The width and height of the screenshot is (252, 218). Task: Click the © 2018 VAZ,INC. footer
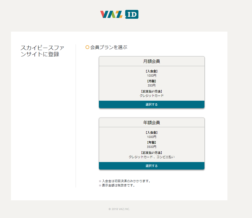[119, 209]
